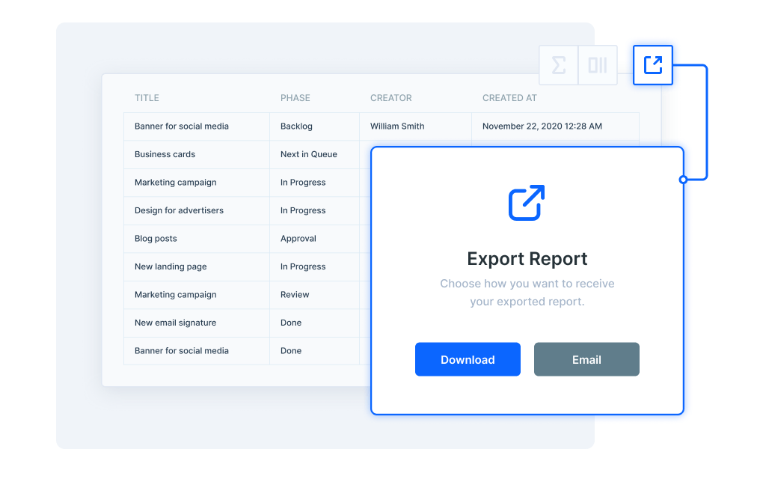Viewport: 763px width, 494px height.
Task: Select Marketing campaign title with In Progress phase
Action: (176, 183)
